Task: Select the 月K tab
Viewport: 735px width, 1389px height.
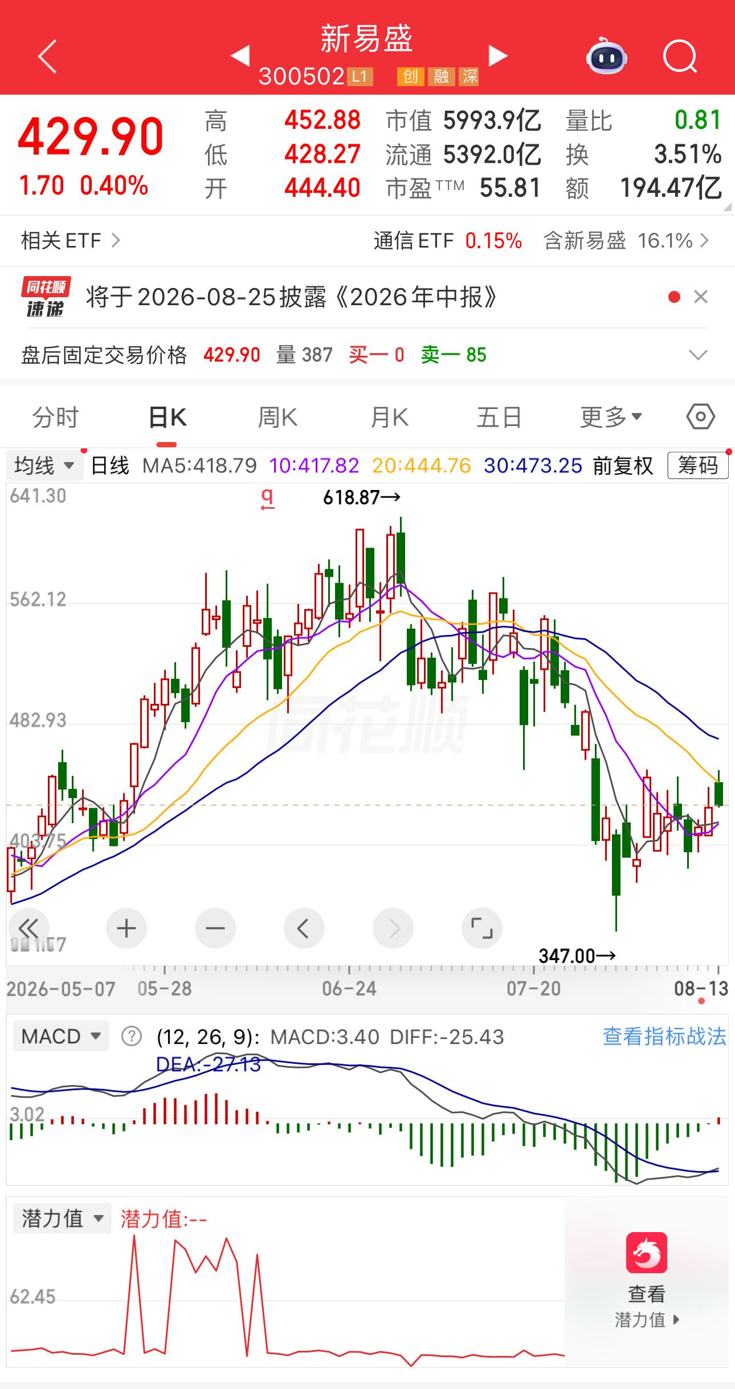Action: 389,418
